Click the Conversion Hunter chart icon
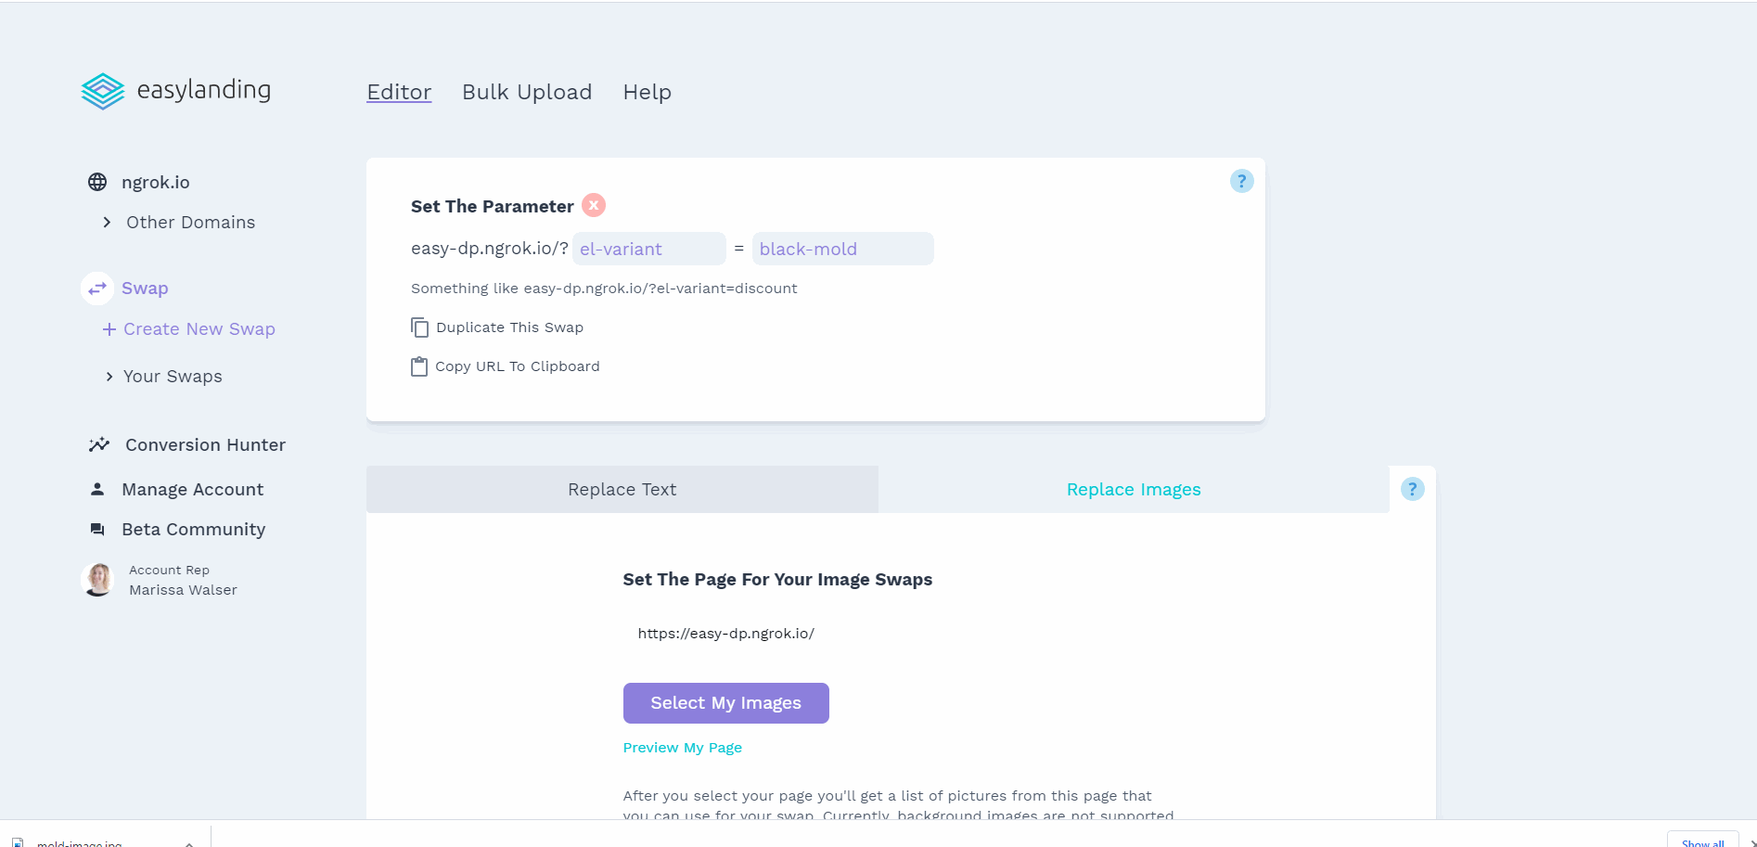 pyautogui.click(x=99, y=444)
